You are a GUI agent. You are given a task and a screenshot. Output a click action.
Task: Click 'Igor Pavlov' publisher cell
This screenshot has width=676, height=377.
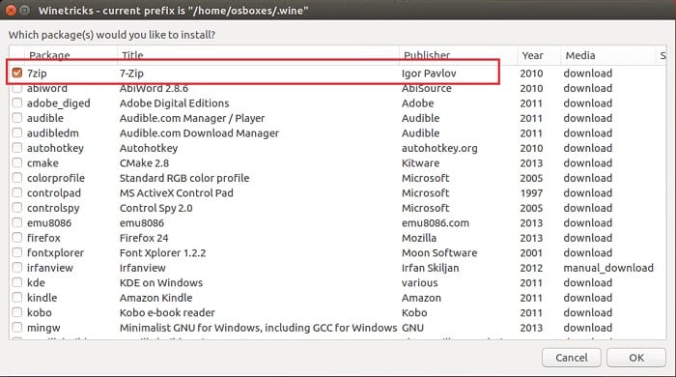[x=429, y=73]
